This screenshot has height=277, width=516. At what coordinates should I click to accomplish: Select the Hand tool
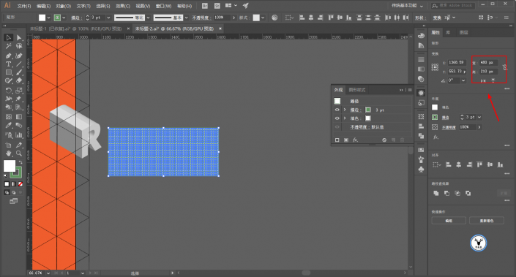pyautogui.click(x=9, y=153)
